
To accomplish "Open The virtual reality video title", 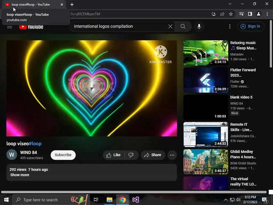I will tap(243, 182).
